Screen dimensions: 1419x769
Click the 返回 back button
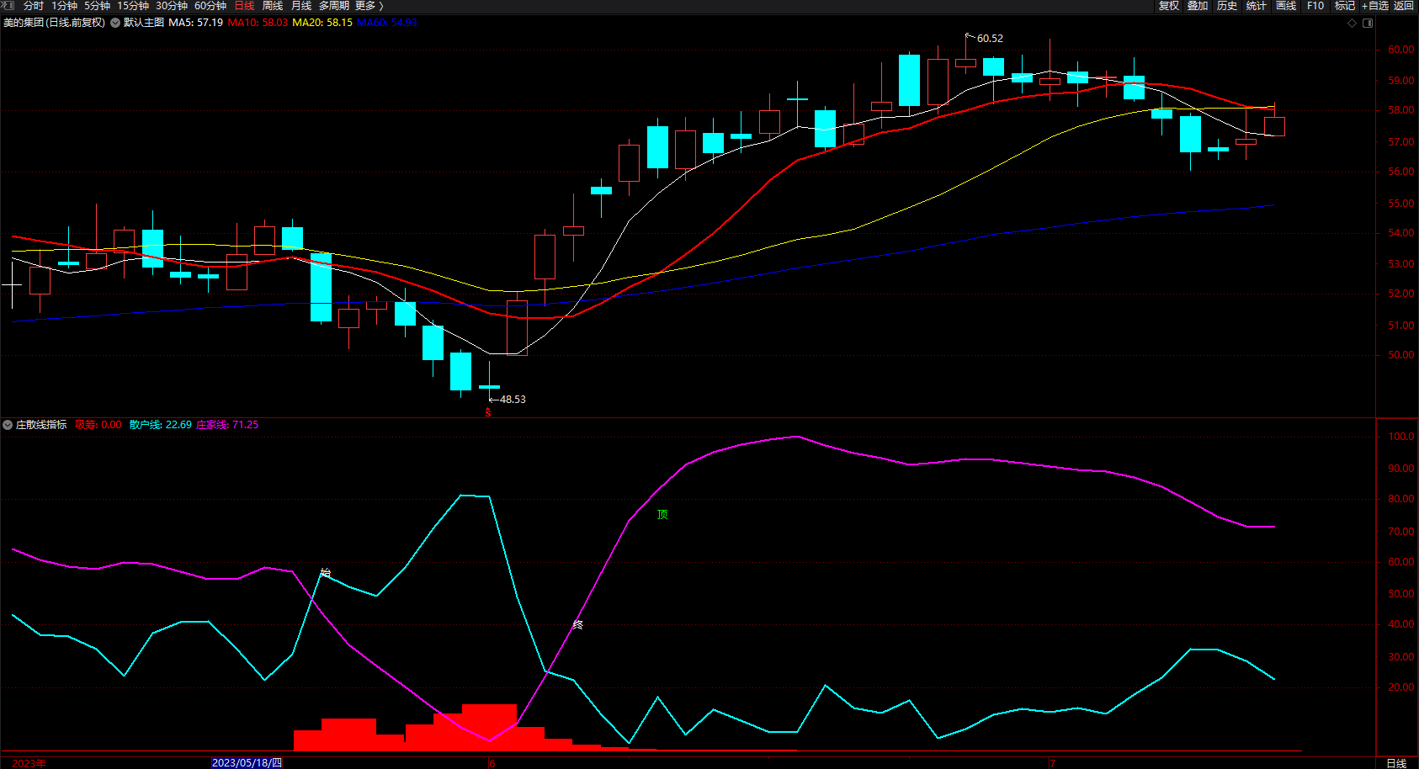tap(1404, 6)
